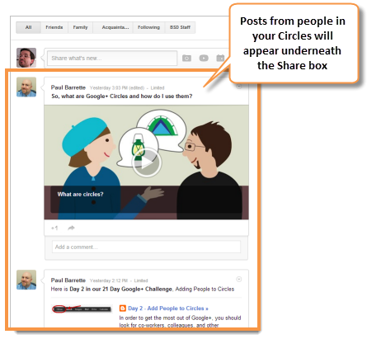Click the add video icon in share box
This screenshot has height=339, width=367.
[x=204, y=58]
